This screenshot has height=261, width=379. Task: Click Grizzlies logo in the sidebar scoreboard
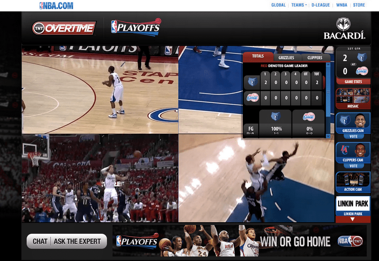362,58
